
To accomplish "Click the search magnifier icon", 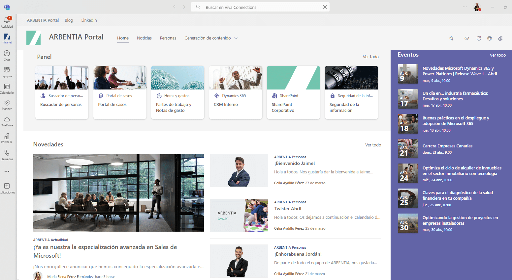I will [198, 7].
